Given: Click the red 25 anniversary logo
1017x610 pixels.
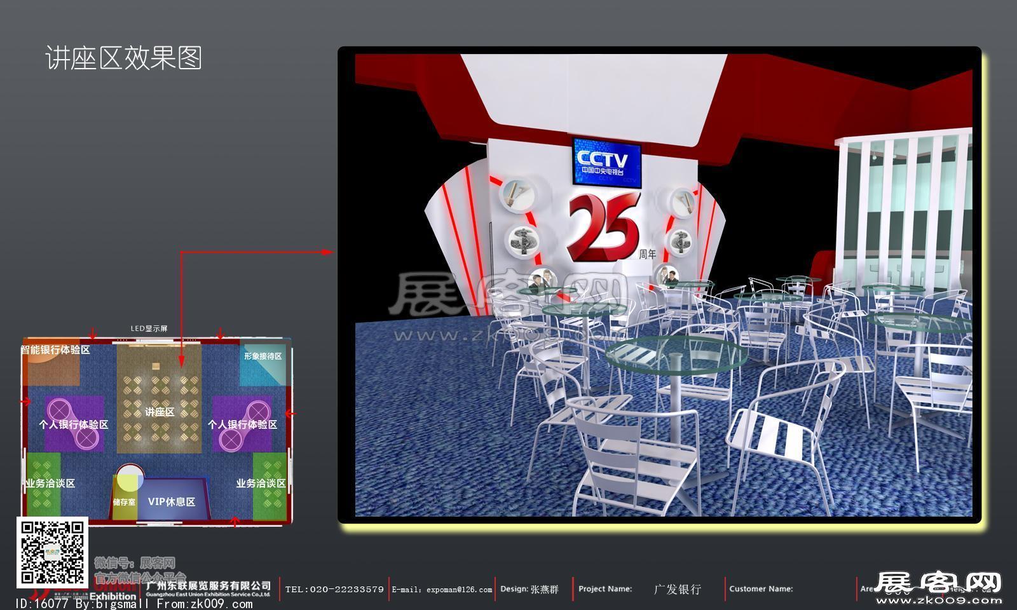Looking at the screenshot, I should [x=605, y=227].
